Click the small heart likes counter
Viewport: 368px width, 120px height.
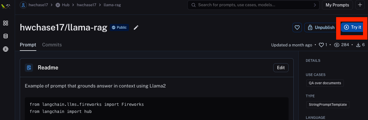(x=321, y=45)
